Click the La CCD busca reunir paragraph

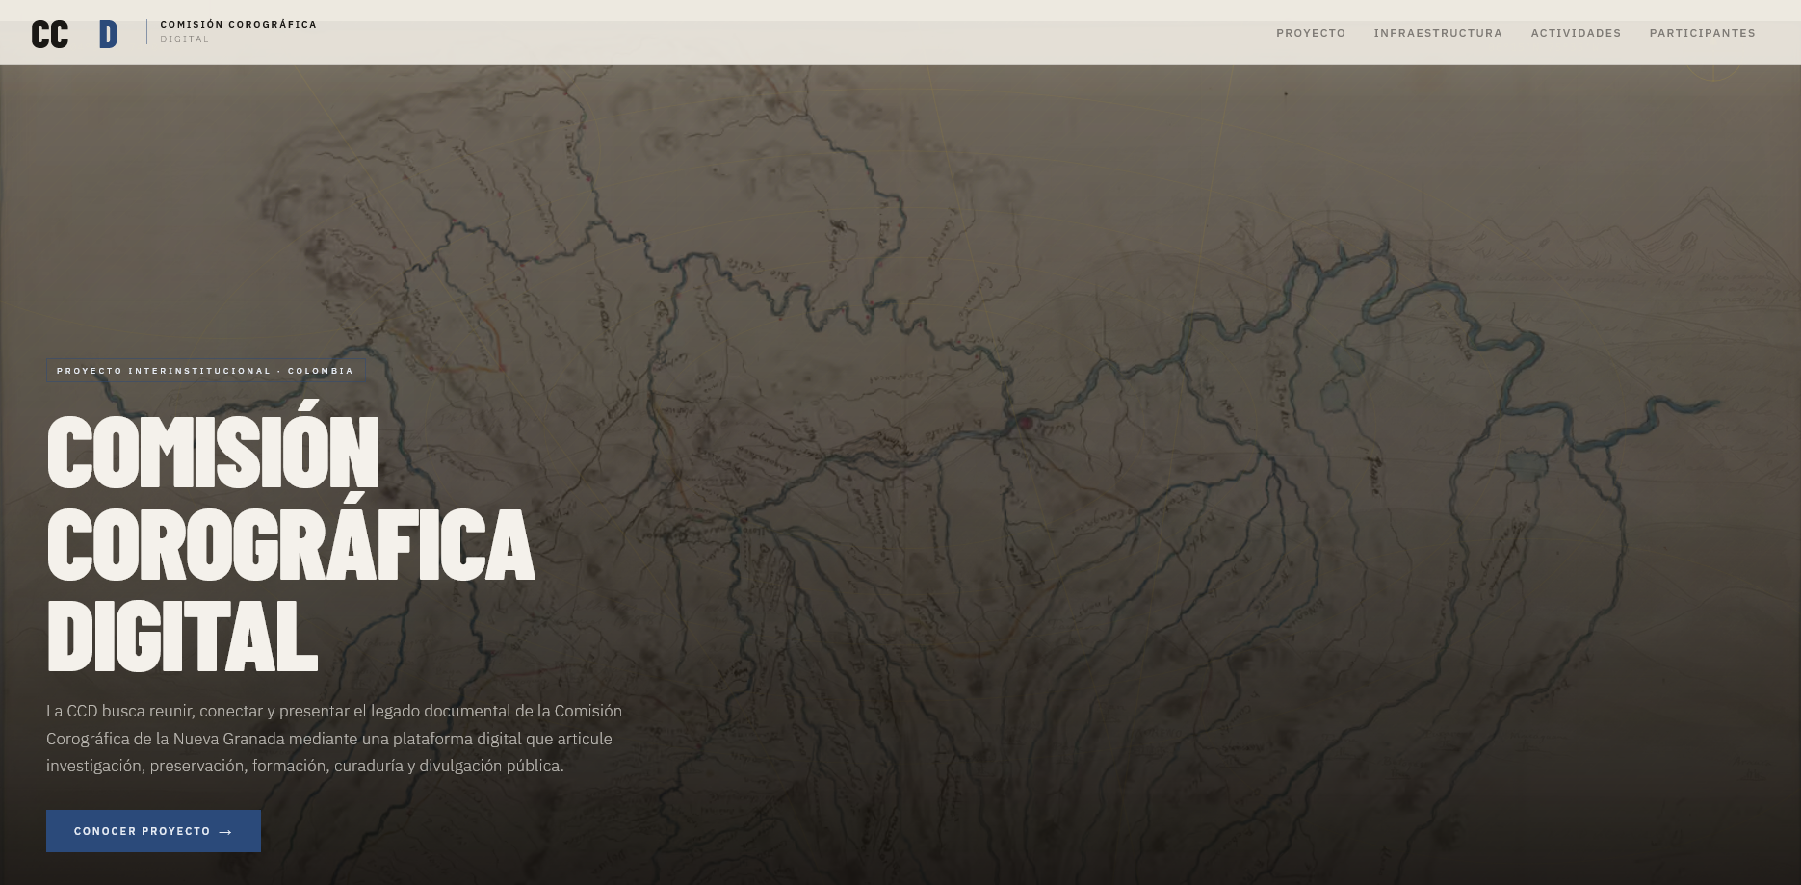(334, 739)
